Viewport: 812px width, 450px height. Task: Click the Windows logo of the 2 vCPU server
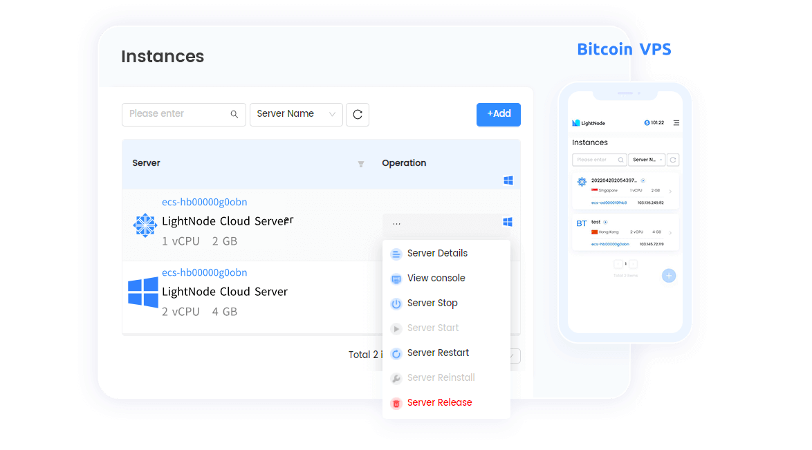[x=143, y=292]
